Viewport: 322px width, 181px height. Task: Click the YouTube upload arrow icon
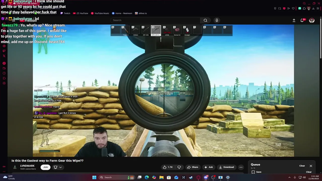pos(294,20)
